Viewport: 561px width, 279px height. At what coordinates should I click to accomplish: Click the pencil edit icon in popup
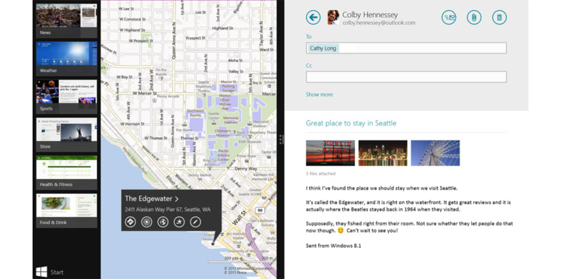pos(195,222)
